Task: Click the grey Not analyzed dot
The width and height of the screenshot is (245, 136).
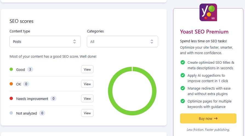Action: tap(11, 113)
